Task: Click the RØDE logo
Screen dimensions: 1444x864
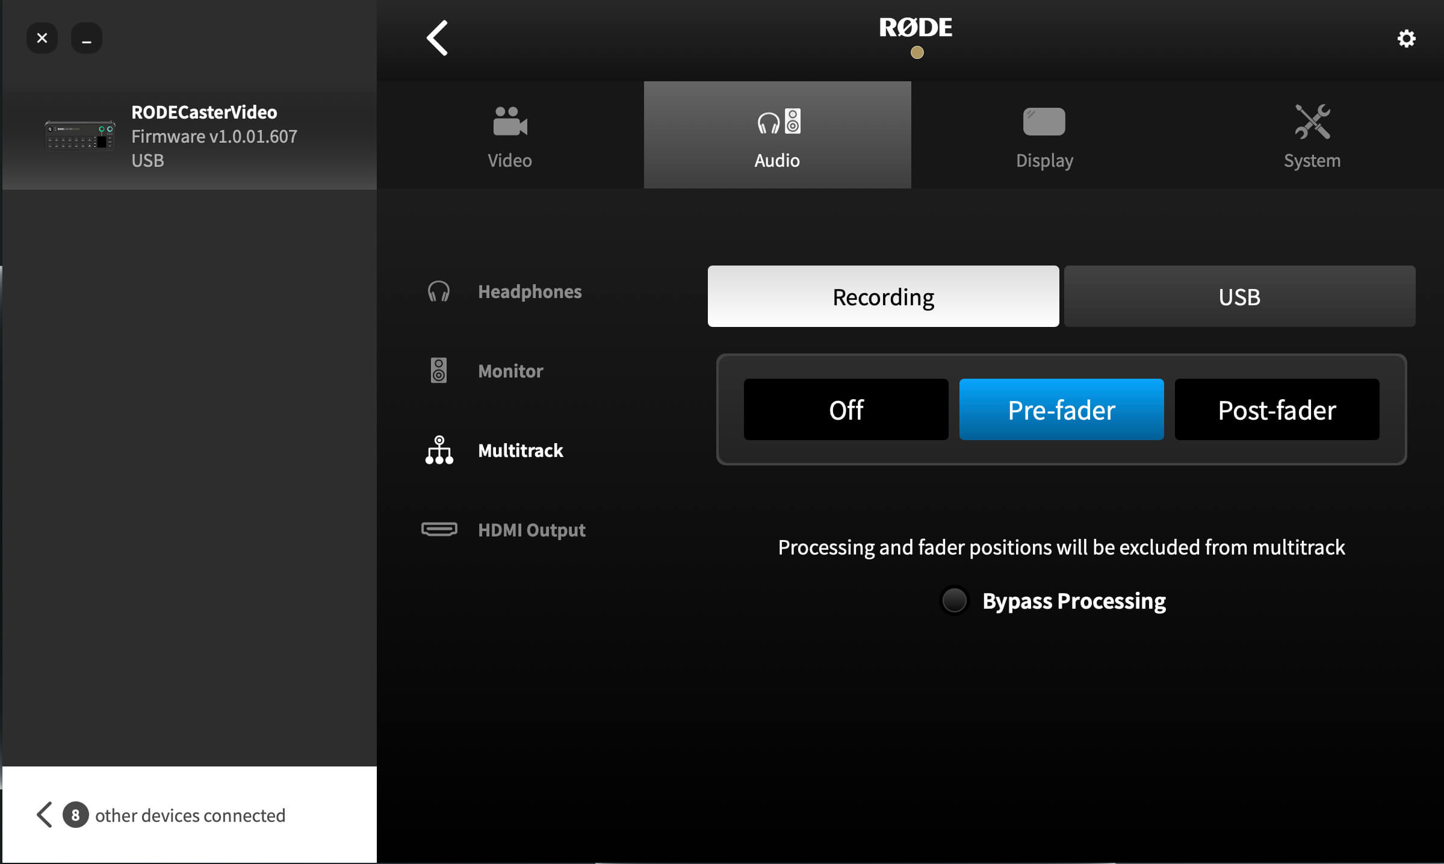Action: click(916, 27)
